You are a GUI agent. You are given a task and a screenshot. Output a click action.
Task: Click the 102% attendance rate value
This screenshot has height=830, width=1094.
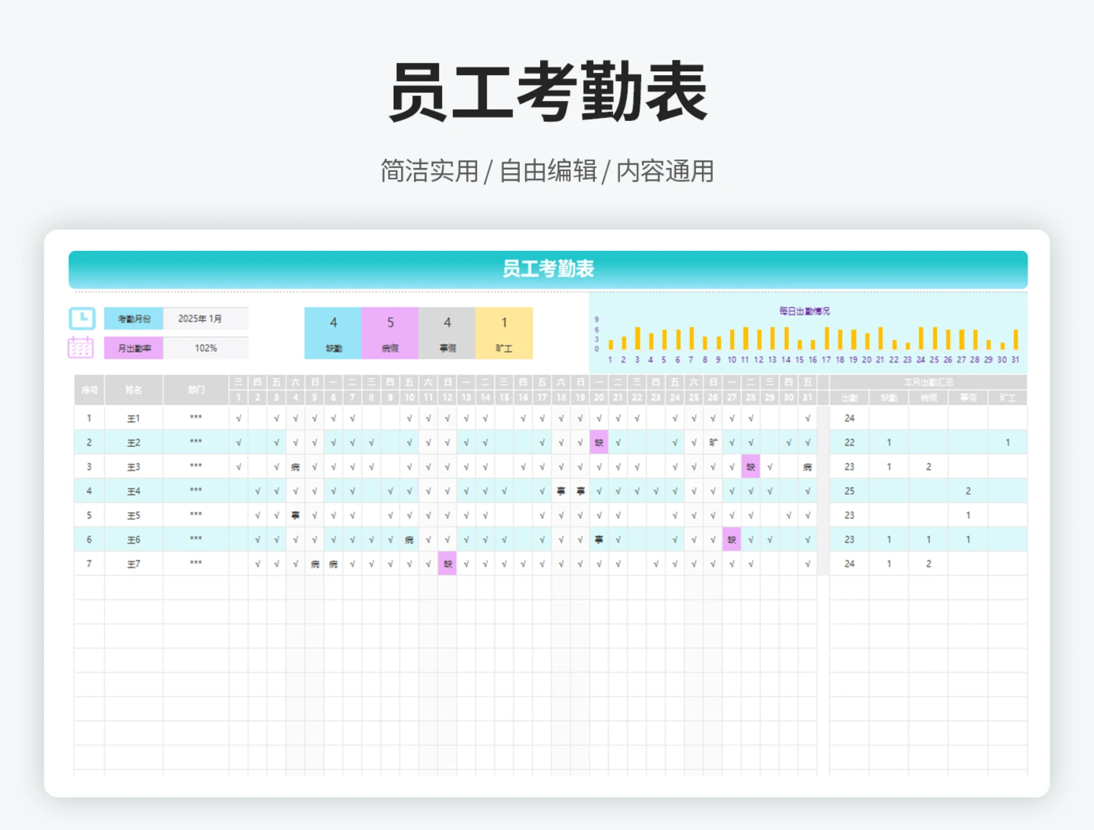pos(207,347)
